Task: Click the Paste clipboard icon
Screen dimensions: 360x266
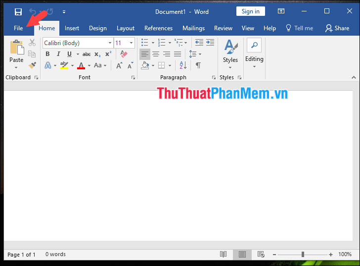Action: [x=17, y=47]
